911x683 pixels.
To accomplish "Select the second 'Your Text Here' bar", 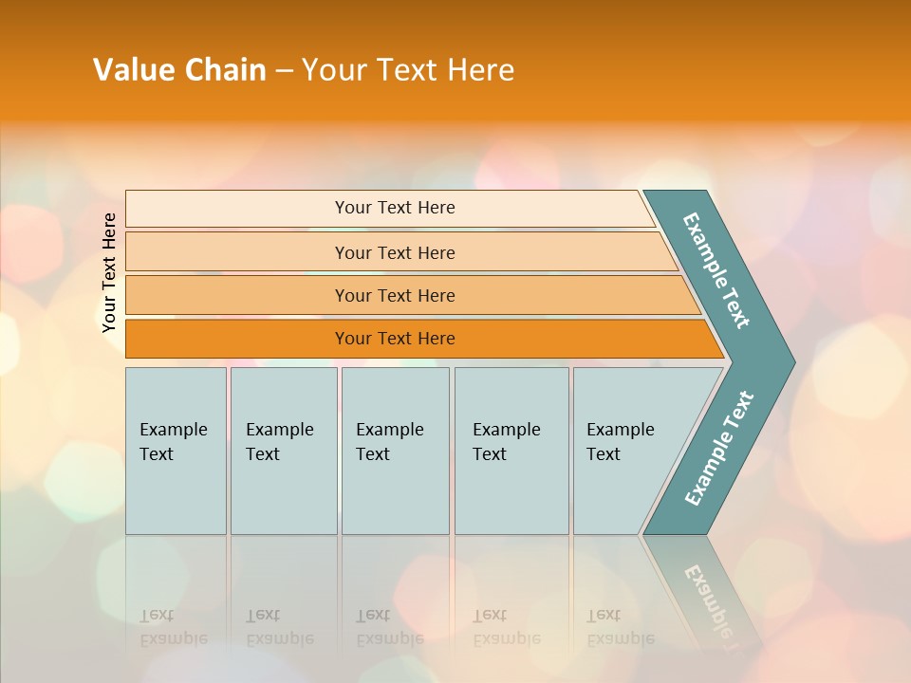I will pyautogui.click(x=394, y=252).
